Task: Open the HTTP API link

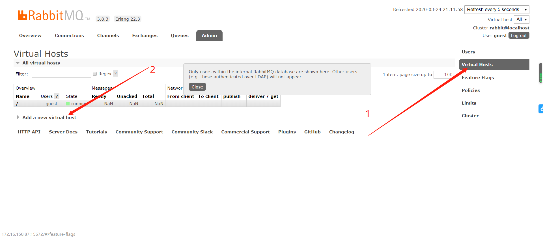Action: [x=29, y=132]
